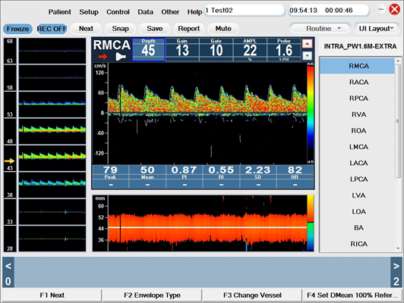
Task: Select LACA in the vessel list
Action: [357, 163]
